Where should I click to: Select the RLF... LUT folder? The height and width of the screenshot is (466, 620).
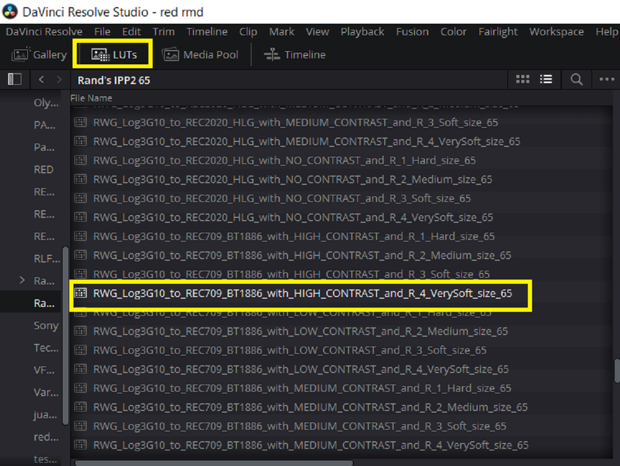[47, 259]
